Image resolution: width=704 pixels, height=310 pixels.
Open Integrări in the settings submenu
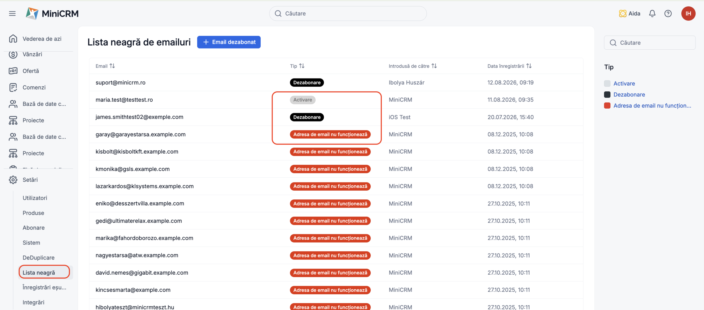coord(33,302)
